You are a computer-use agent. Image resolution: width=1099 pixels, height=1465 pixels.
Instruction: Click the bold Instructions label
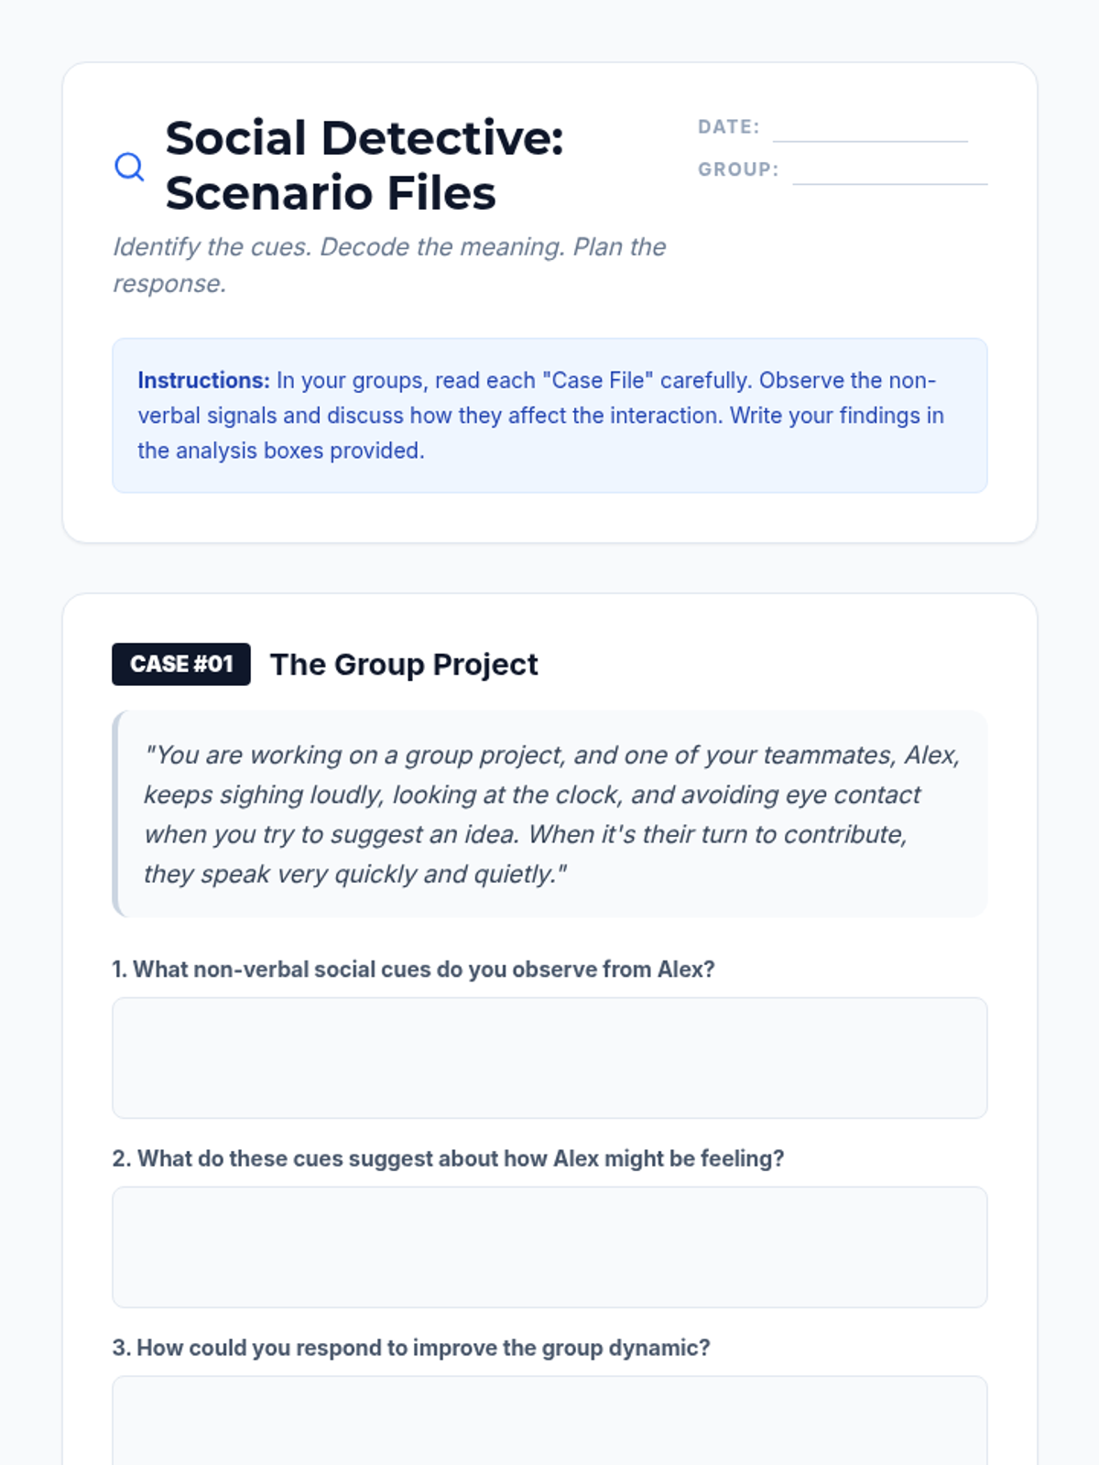coord(203,380)
